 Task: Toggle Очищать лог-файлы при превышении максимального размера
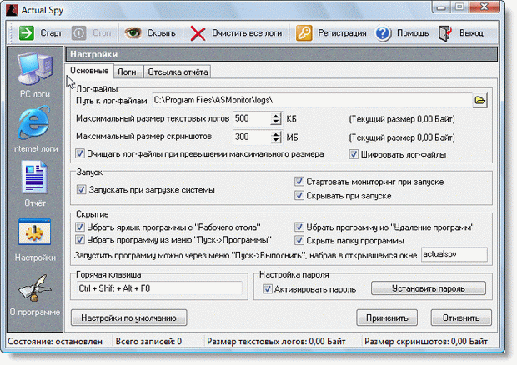pyautogui.click(x=80, y=153)
